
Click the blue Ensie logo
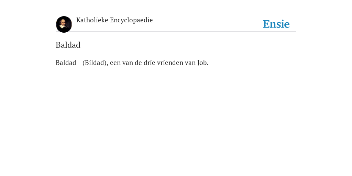coord(276,24)
